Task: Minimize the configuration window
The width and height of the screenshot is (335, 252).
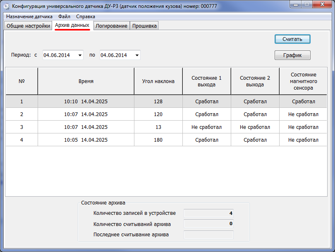Action: coord(296,5)
